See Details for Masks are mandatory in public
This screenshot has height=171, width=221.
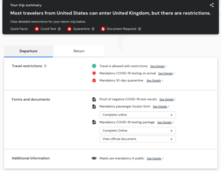tap(154, 159)
